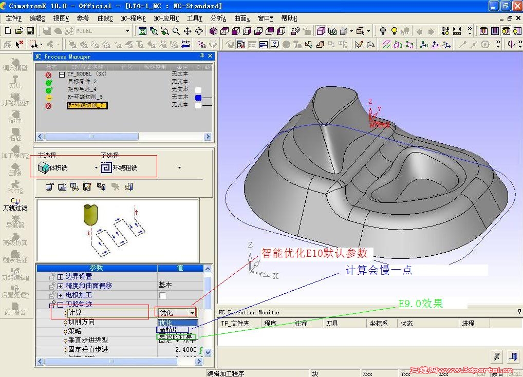Save using the floppy disk icon

coord(30,31)
